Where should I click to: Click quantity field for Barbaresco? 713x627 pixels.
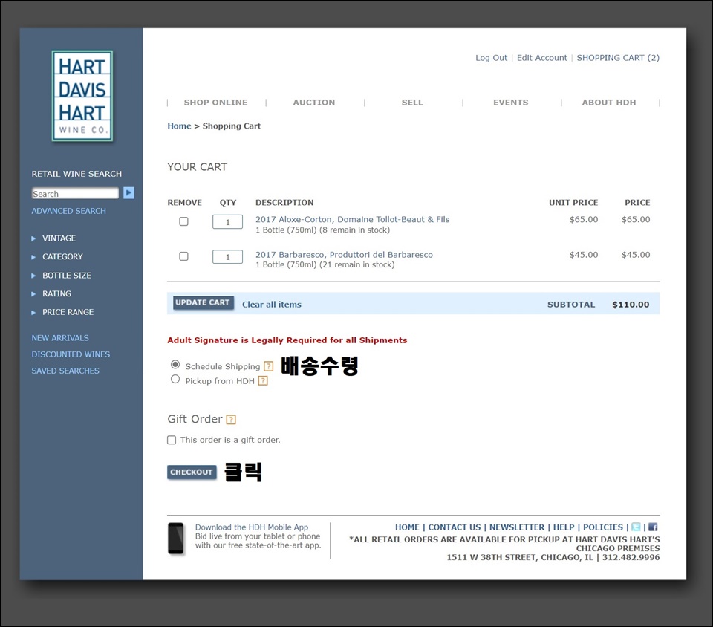227,257
